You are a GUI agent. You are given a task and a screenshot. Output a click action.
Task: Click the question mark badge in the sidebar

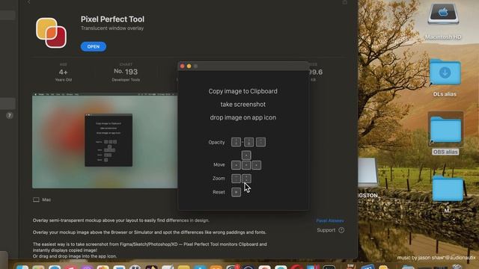[x=10, y=116]
